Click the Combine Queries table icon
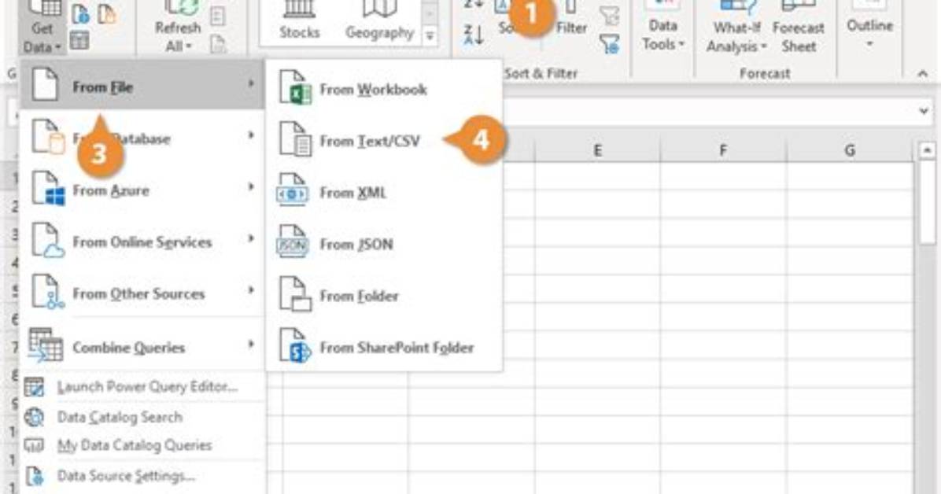 click(x=46, y=345)
